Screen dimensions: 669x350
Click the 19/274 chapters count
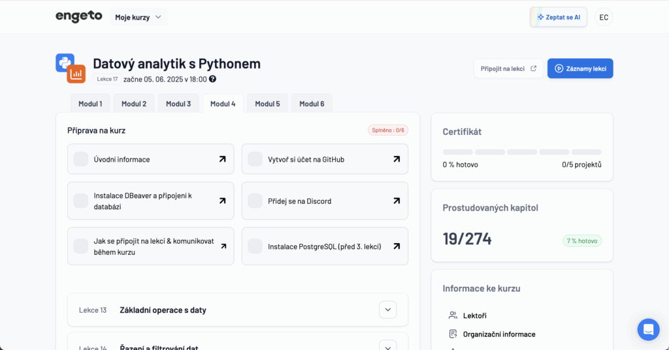pyautogui.click(x=467, y=239)
